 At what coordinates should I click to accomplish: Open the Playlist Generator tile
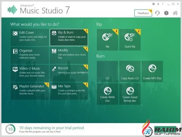pyautogui.click(x=30, y=91)
